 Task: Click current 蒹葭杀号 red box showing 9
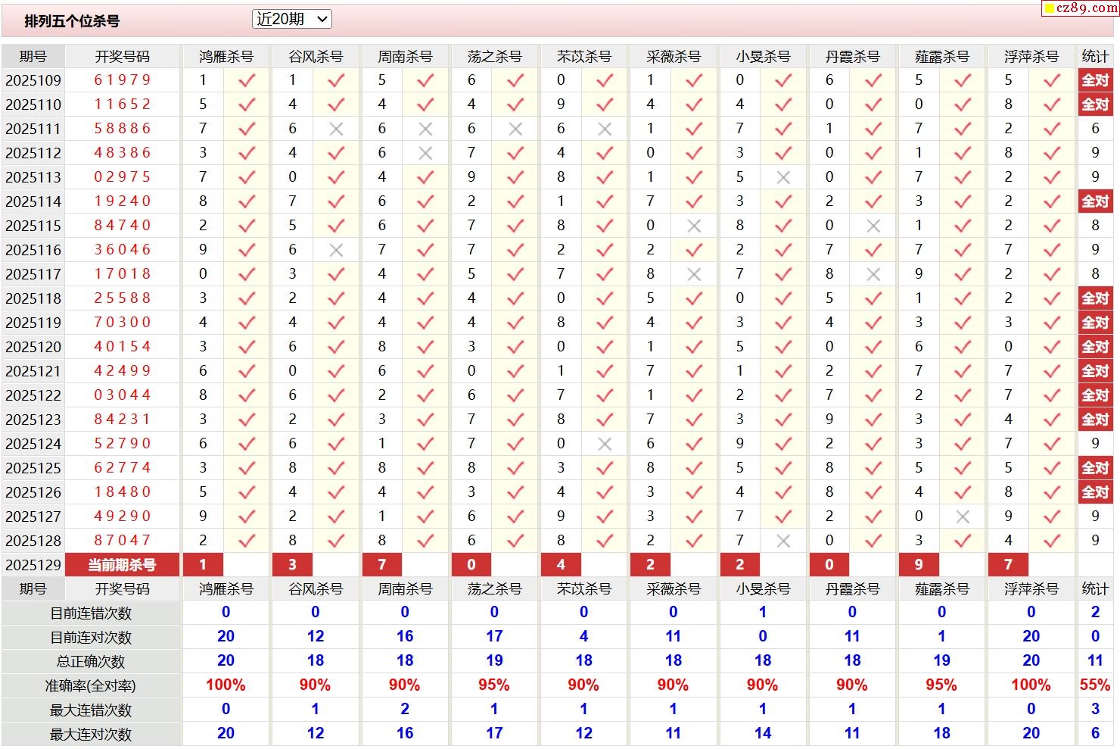coord(919,565)
